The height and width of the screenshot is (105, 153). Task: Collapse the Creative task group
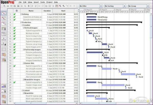click(x=22, y=25)
